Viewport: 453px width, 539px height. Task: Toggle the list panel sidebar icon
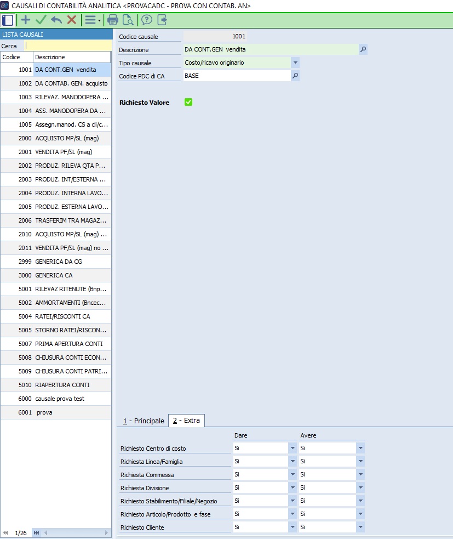point(8,20)
